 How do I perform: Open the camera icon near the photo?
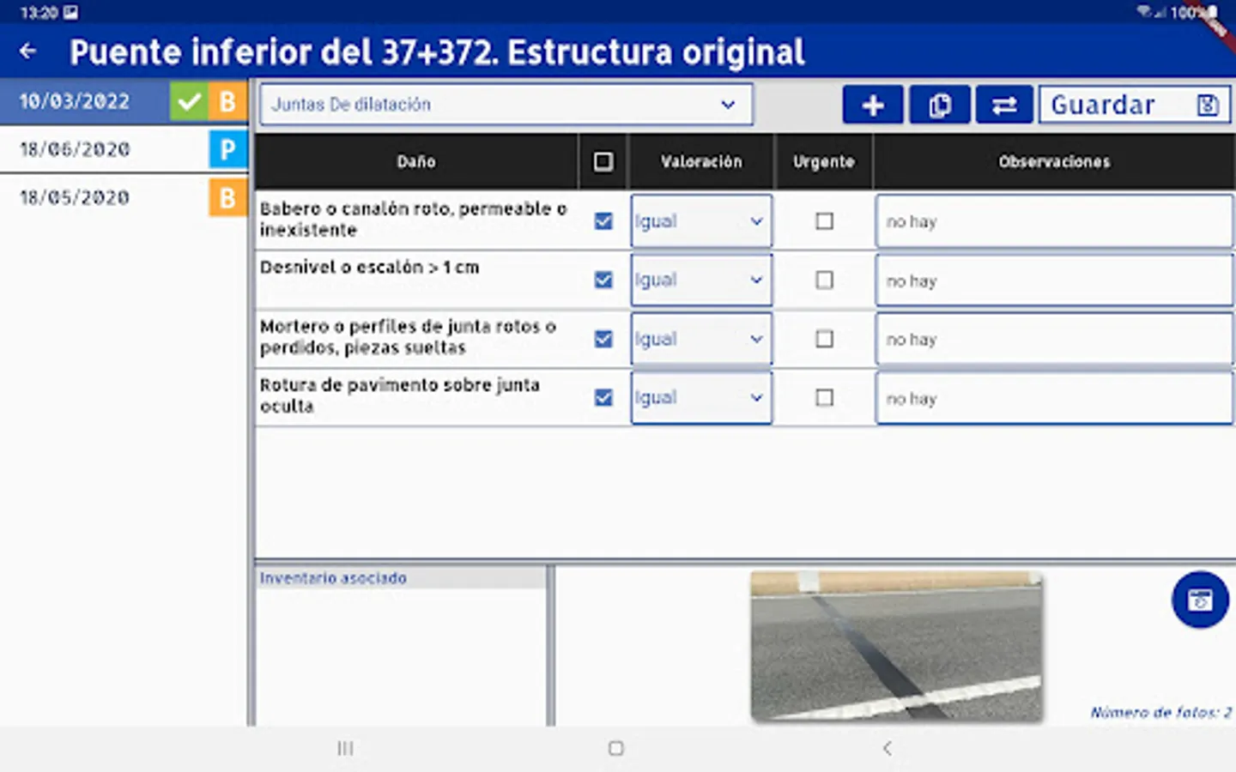pos(1199,600)
